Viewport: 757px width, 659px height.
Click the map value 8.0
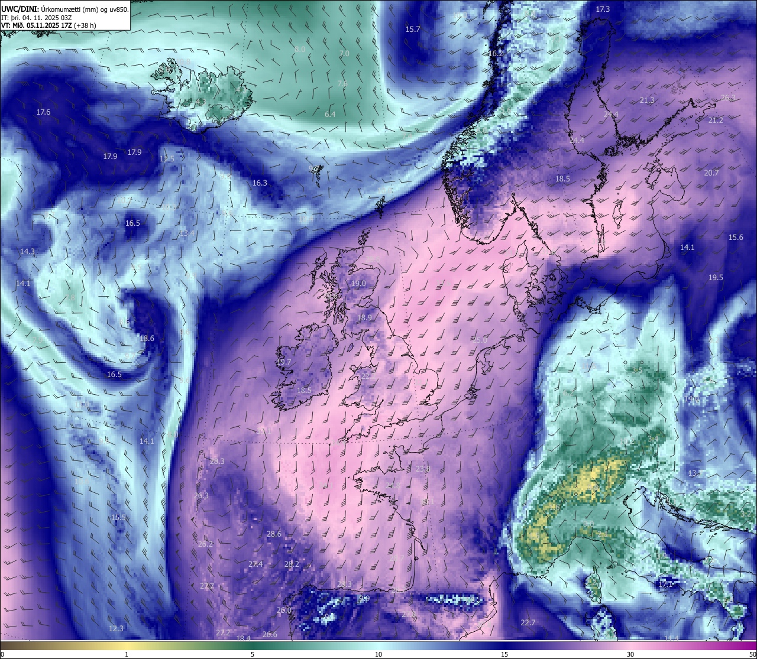(x=300, y=50)
